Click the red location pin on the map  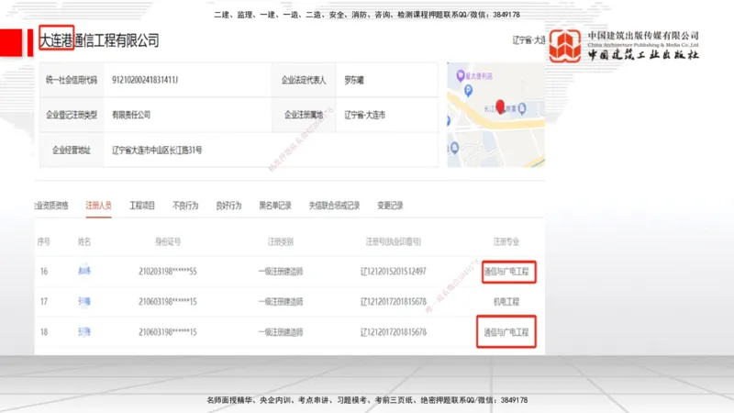click(x=500, y=106)
